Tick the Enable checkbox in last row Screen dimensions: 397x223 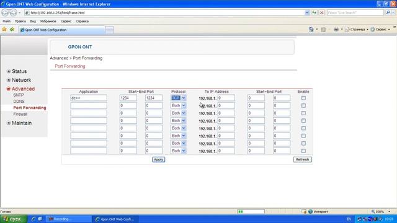[303, 151]
